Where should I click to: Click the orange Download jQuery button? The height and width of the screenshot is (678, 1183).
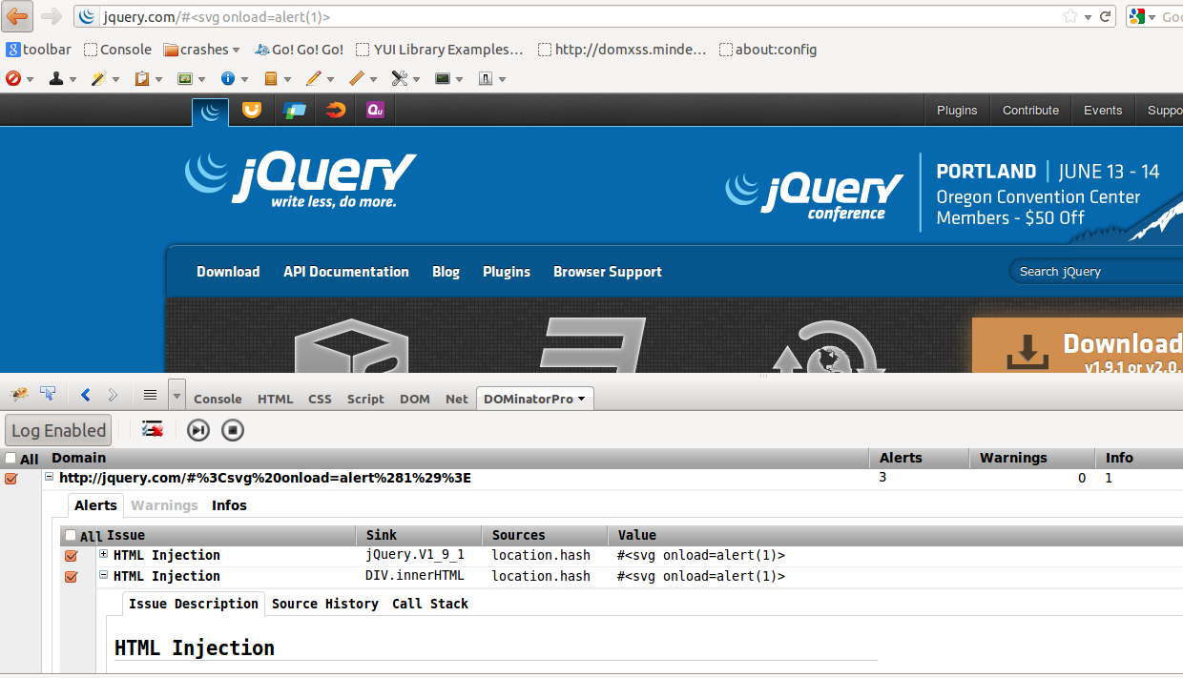1077,345
